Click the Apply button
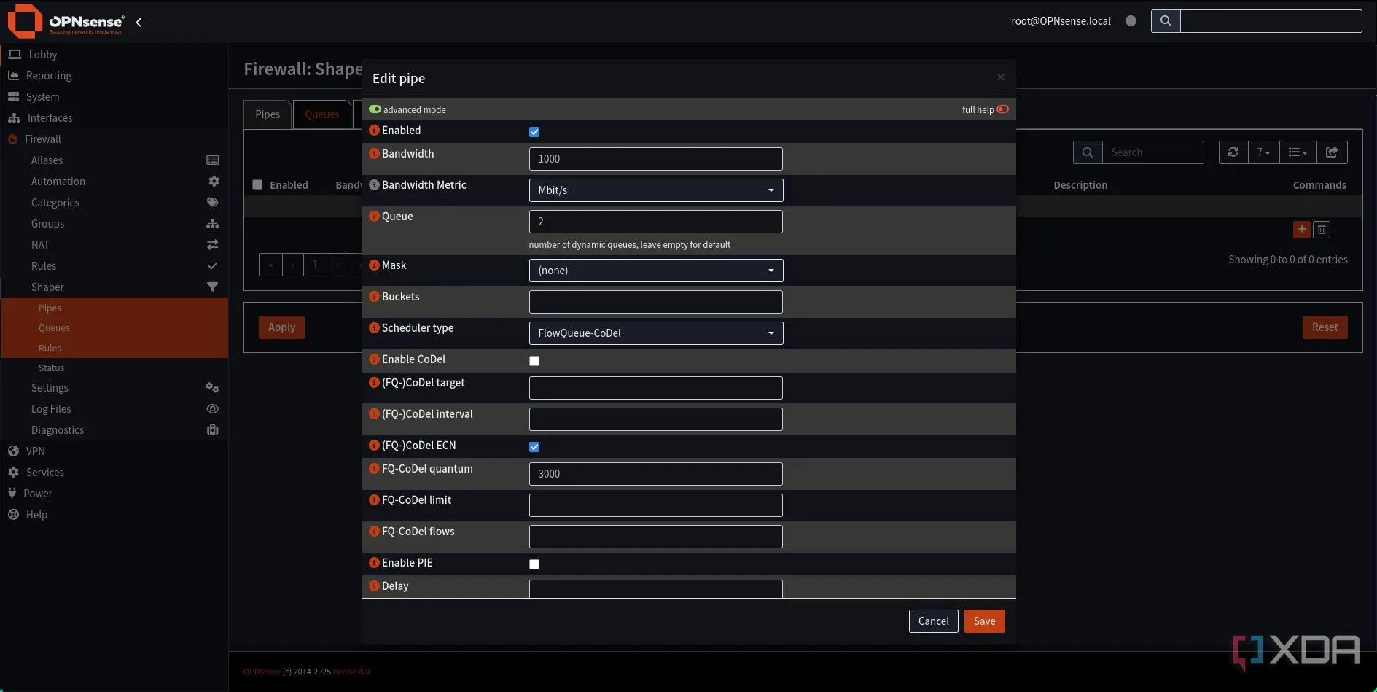This screenshot has width=1377, height=692. click(x=281, y=327)
